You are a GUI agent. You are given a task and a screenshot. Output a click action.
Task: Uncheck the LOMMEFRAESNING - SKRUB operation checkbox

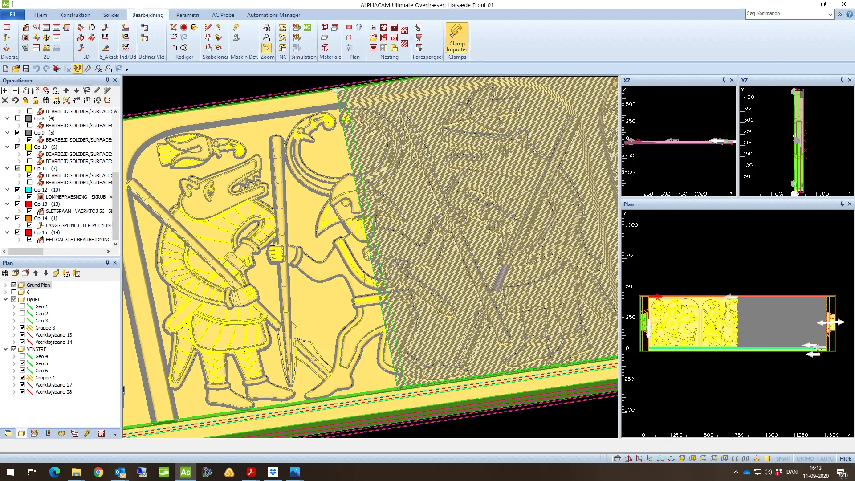click(29, 197)
